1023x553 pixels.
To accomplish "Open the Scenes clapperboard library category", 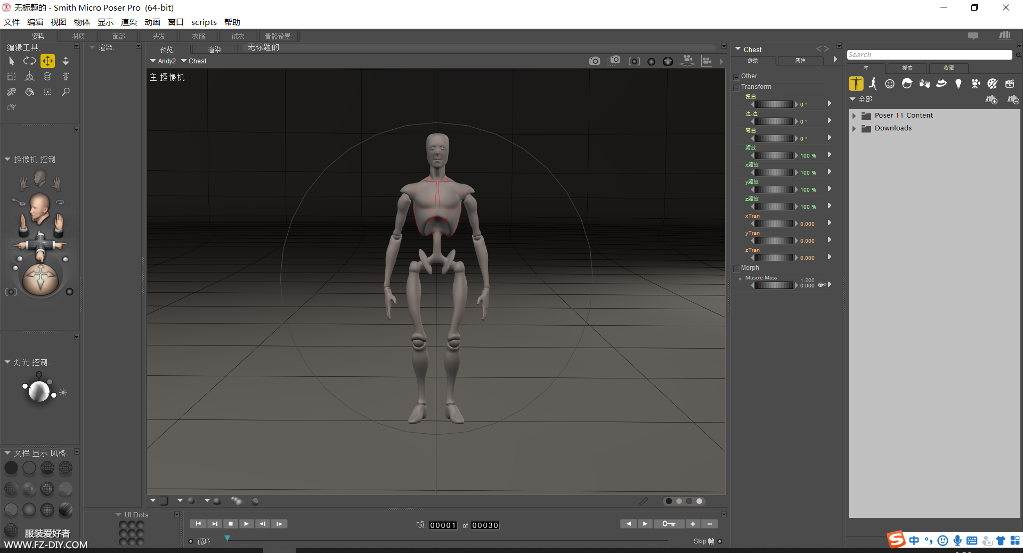I will [x=1010, y=84].
